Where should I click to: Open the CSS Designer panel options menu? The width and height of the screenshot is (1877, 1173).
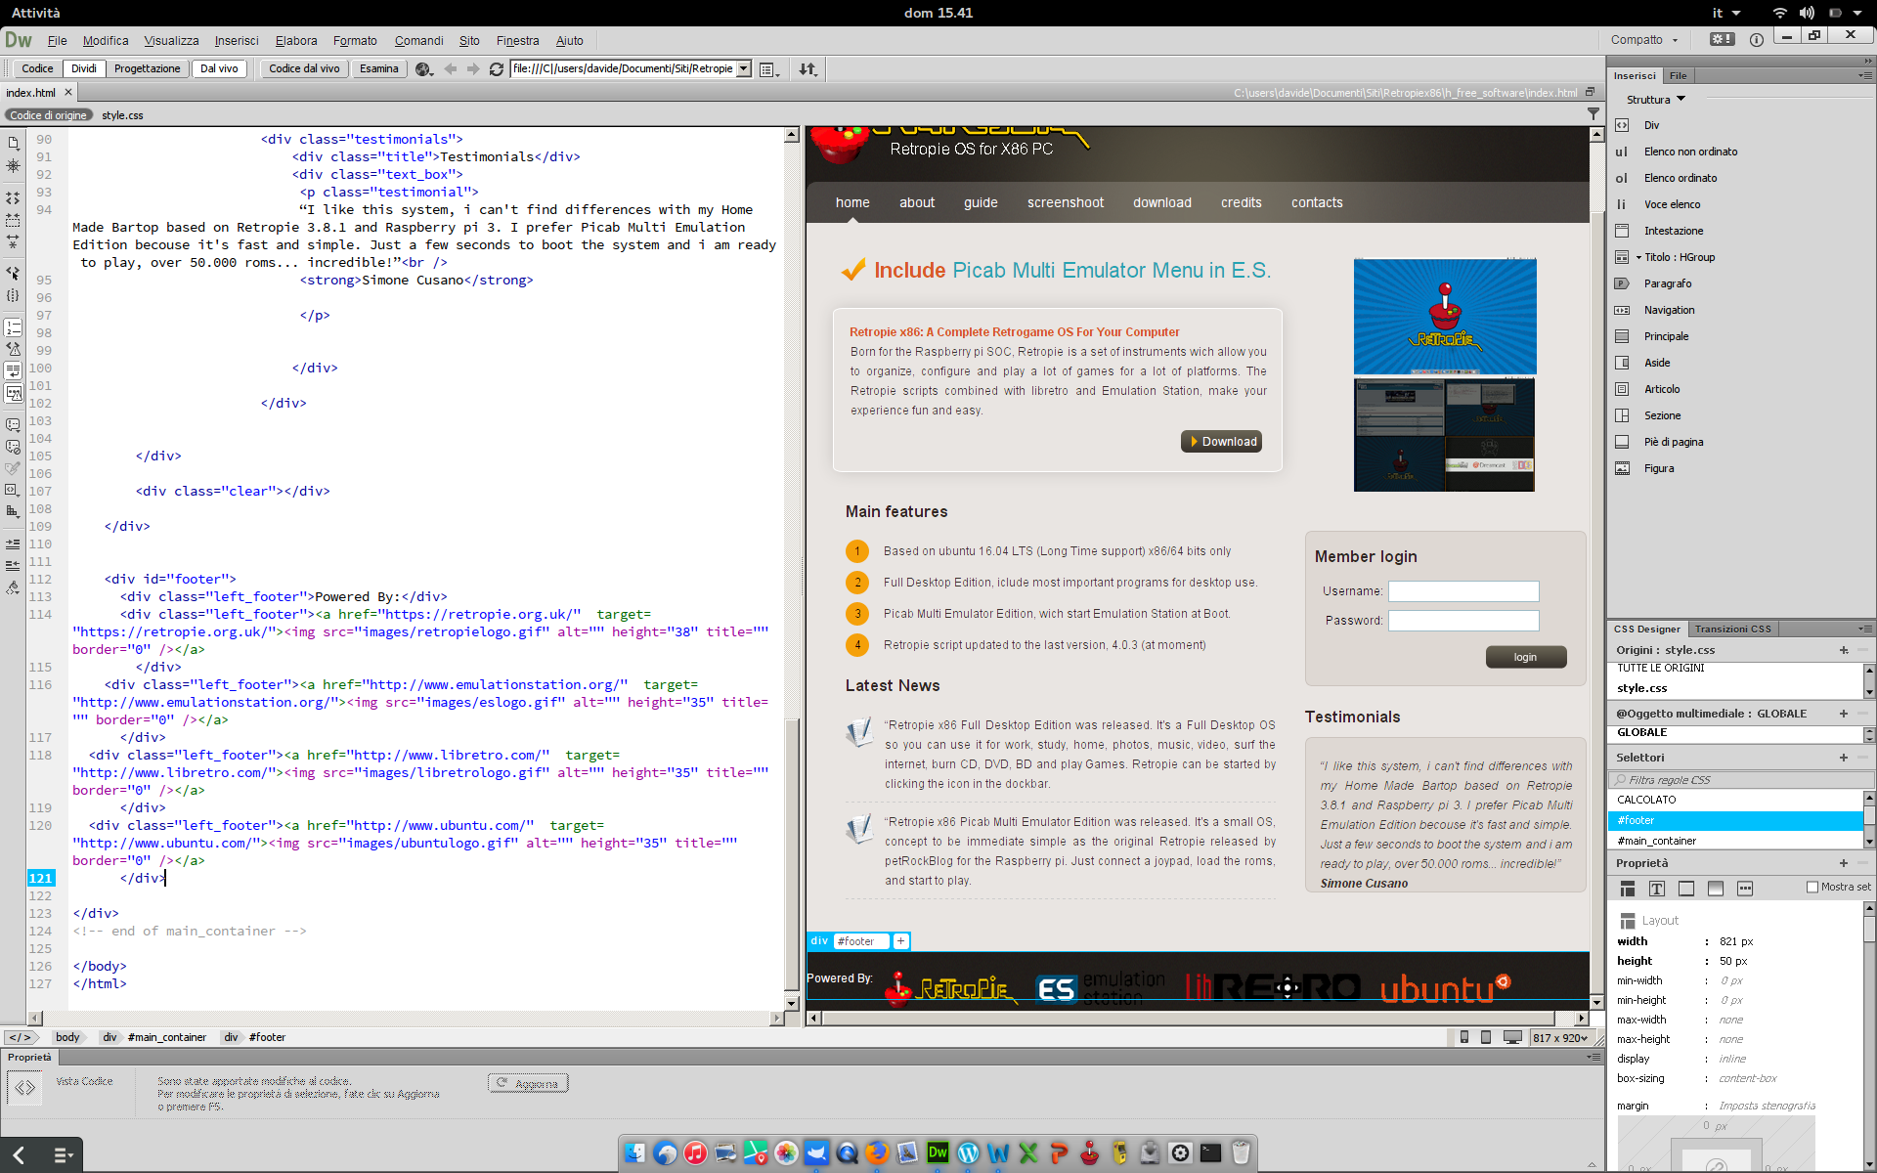pyautogui.click(x=1865, y=629)
